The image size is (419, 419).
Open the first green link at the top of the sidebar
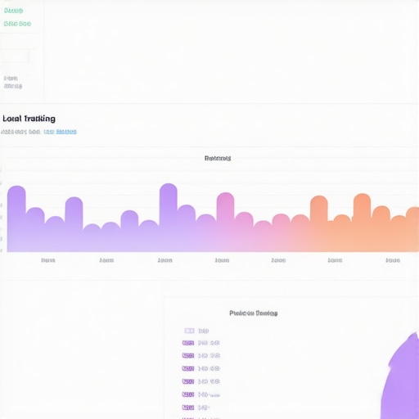(13, 11)
